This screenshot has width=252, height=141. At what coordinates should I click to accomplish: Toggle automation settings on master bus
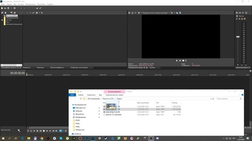pos(239,19)
